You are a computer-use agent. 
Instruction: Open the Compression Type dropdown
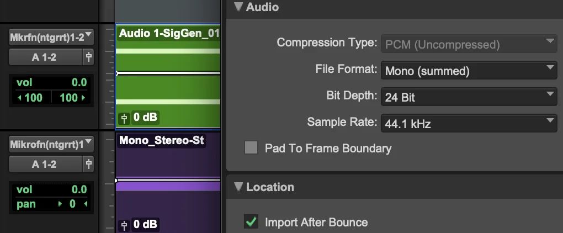point(469,45)
